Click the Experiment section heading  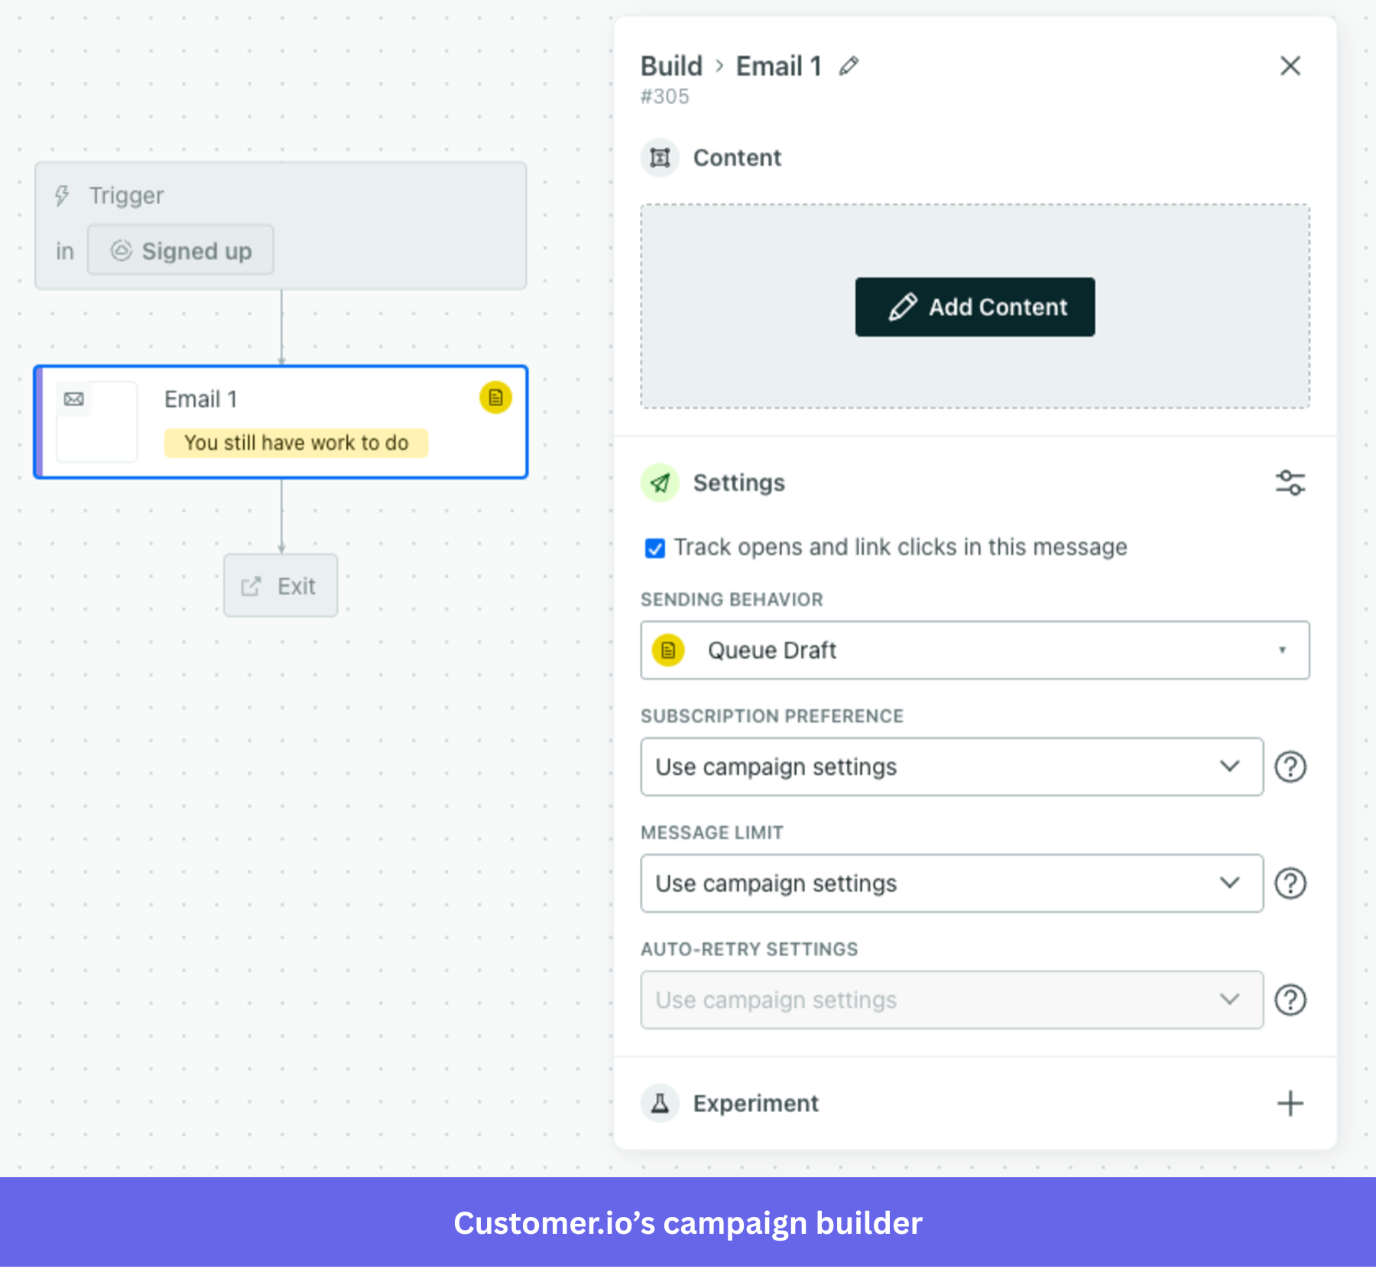pyautogui.click(x=755, y=1103)
